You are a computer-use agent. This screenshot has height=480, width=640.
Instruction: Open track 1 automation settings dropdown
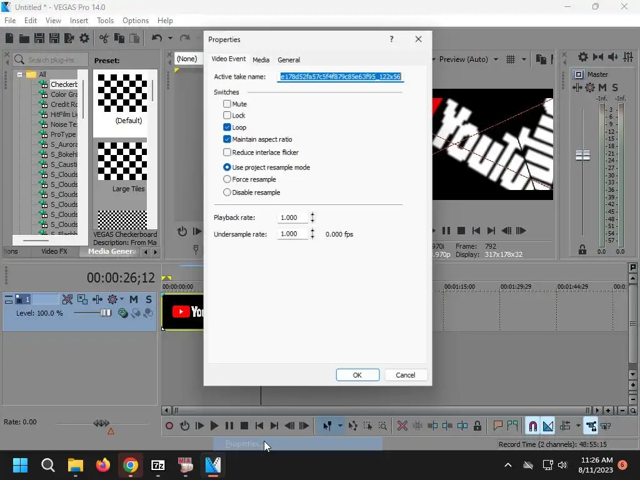(122, 299)
